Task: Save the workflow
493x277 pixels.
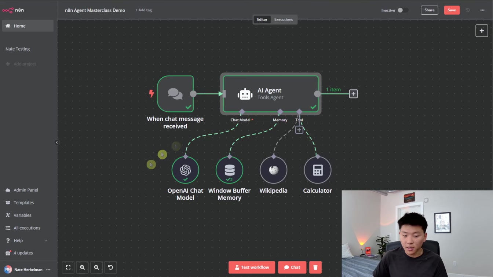Action: pyautogui.click(x=452, y=10)
